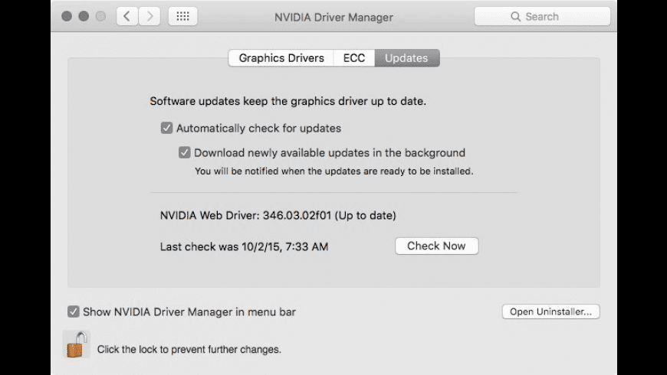Close the NVIDIA Driver Manager window
Image resolution: width=667 pixels, height=375 pixels.
(x=67, y=16)
